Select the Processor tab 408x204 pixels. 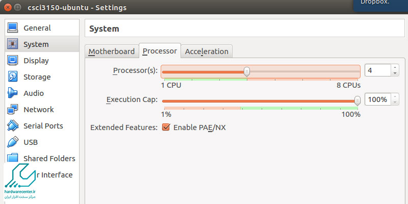point(160,51)
